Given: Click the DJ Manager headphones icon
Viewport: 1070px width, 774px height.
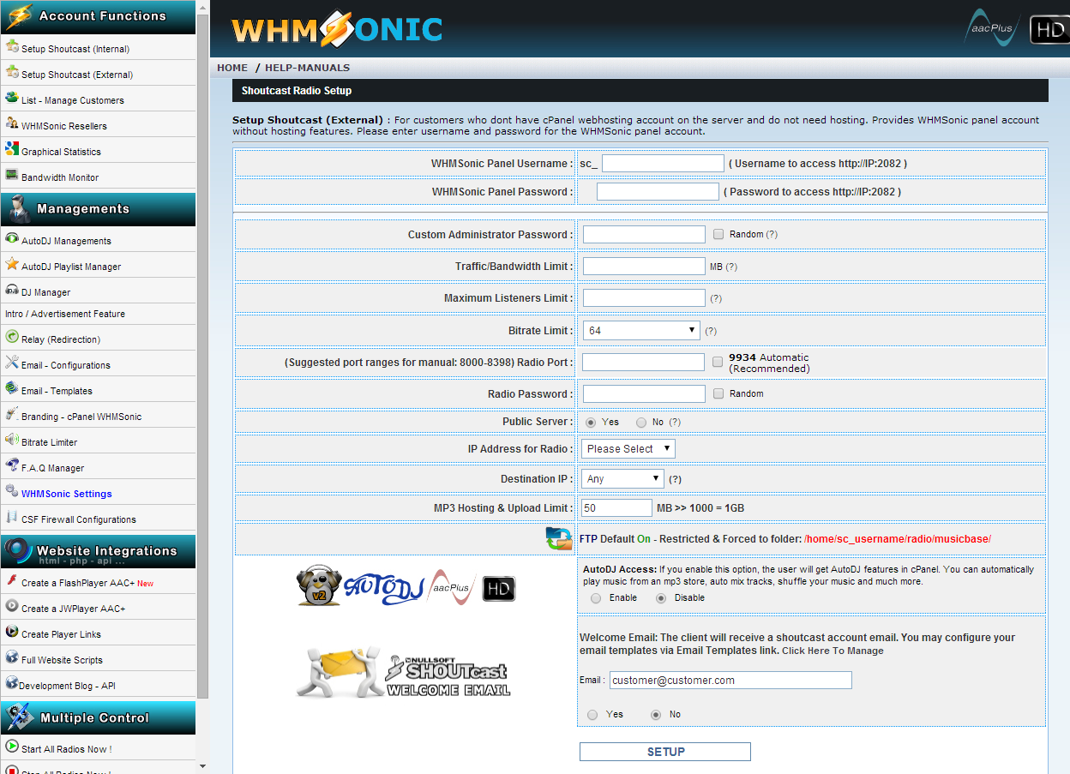Looking at the screenshot, I should pos(12,290).
